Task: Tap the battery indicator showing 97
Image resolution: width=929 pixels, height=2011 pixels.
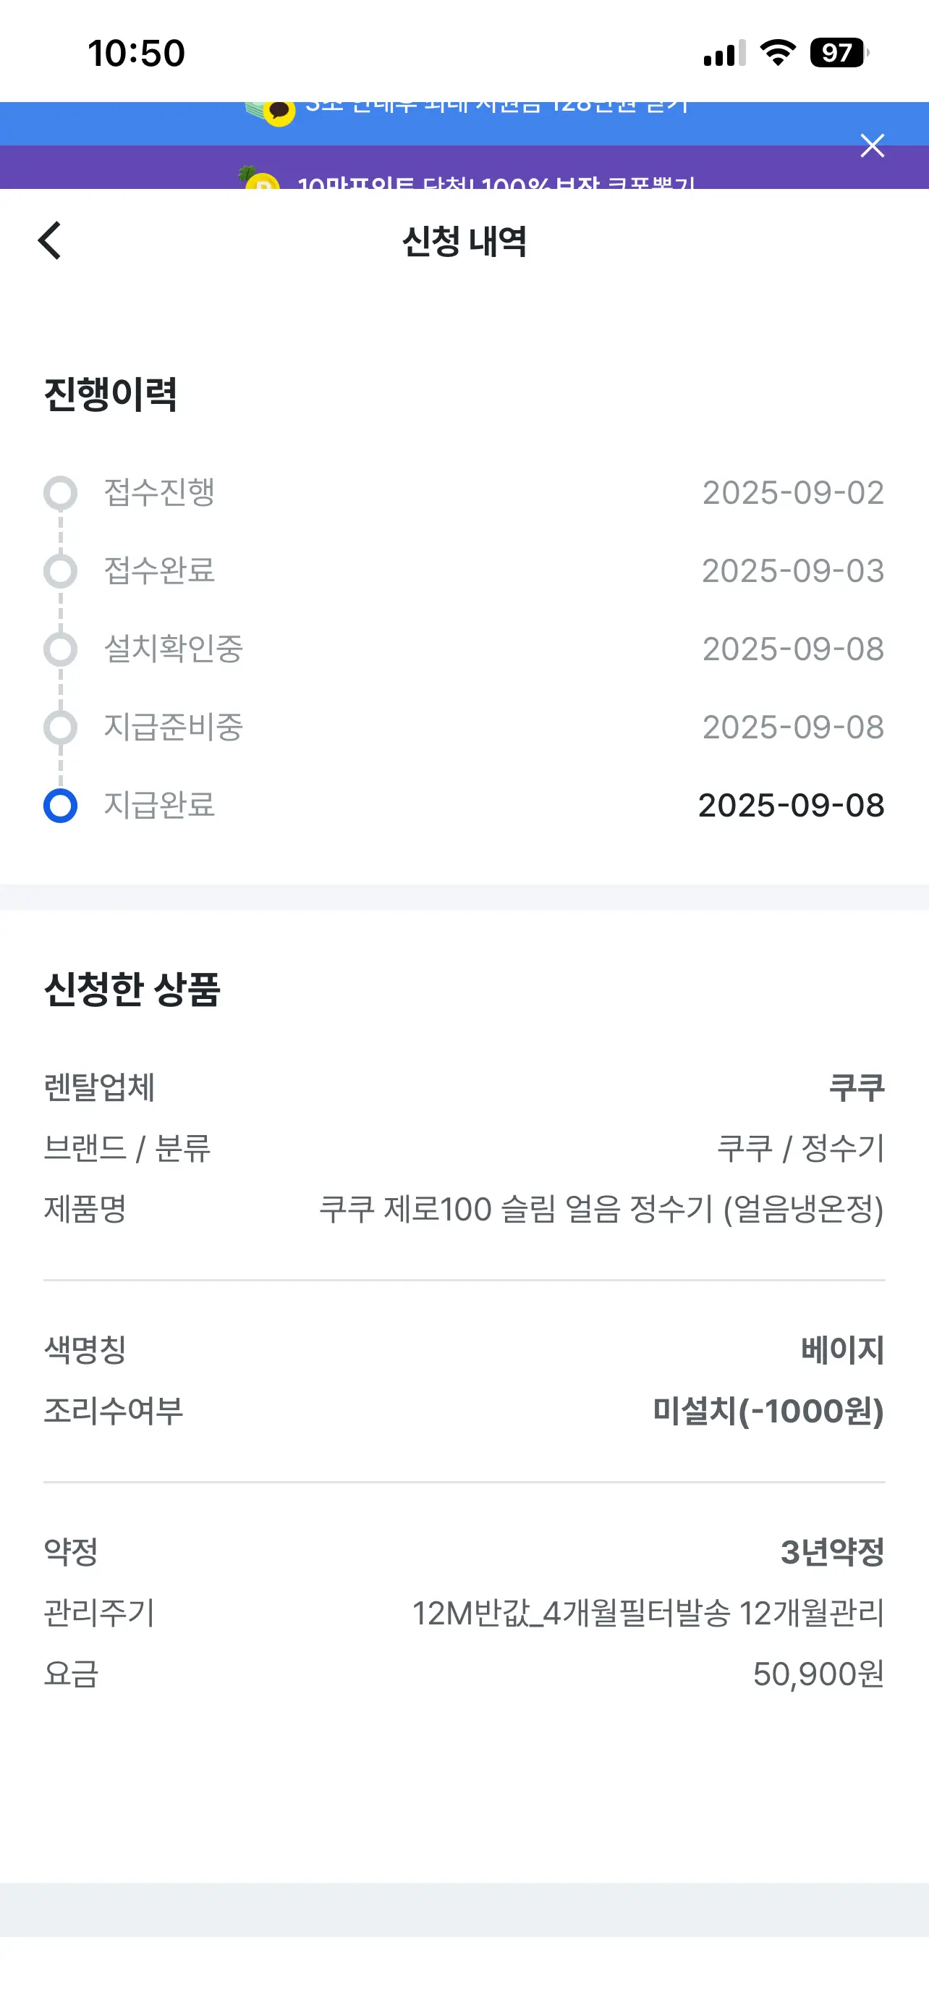Action: [838, 53]
